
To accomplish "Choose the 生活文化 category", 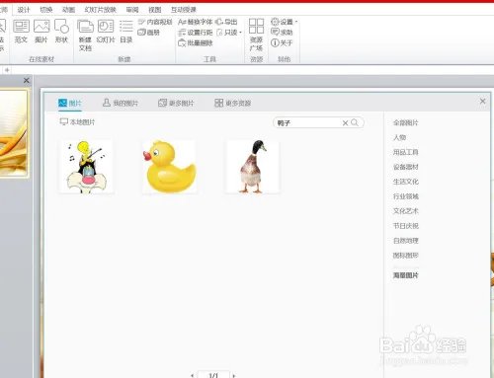I will click(406, 182).
